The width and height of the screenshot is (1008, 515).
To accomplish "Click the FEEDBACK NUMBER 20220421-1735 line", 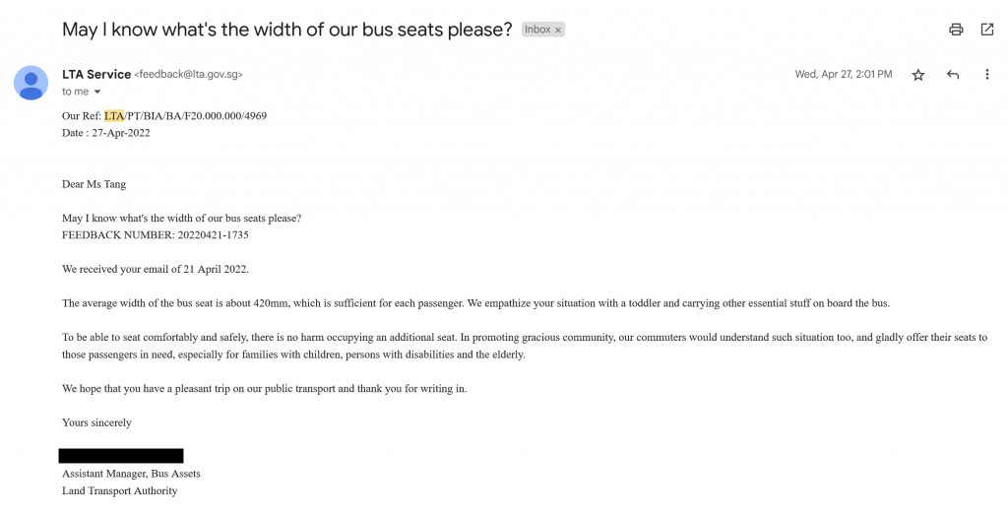I will point(155,235).
